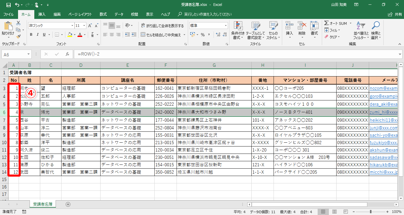Switch to the データ tab
Image resolution: width=404 pixels, height=215 pixels.
pyautogui.click(x=119, y=14)
